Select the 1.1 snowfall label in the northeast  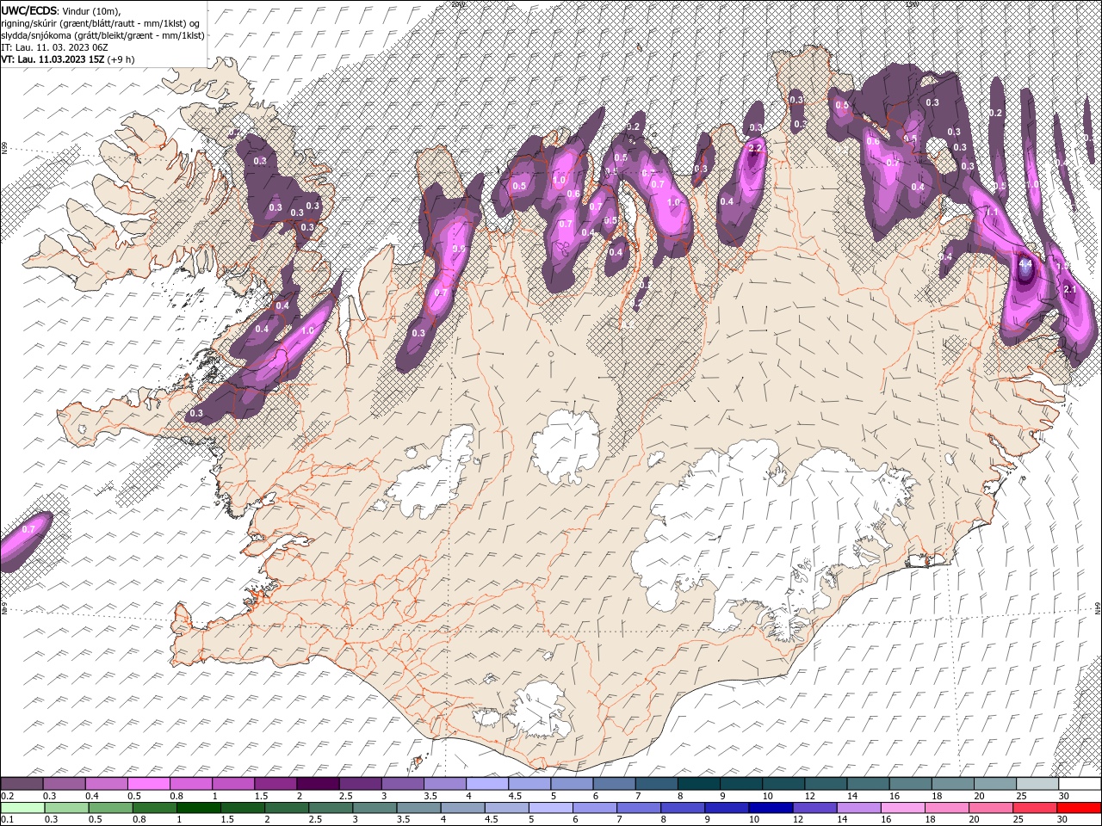(x=992, y=212)
